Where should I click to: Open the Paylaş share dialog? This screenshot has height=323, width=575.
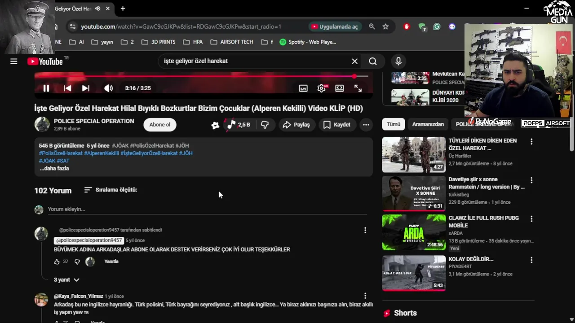point(296,125)
